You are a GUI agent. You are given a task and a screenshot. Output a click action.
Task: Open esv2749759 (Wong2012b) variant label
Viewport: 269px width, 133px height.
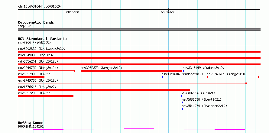pos(38,68)
